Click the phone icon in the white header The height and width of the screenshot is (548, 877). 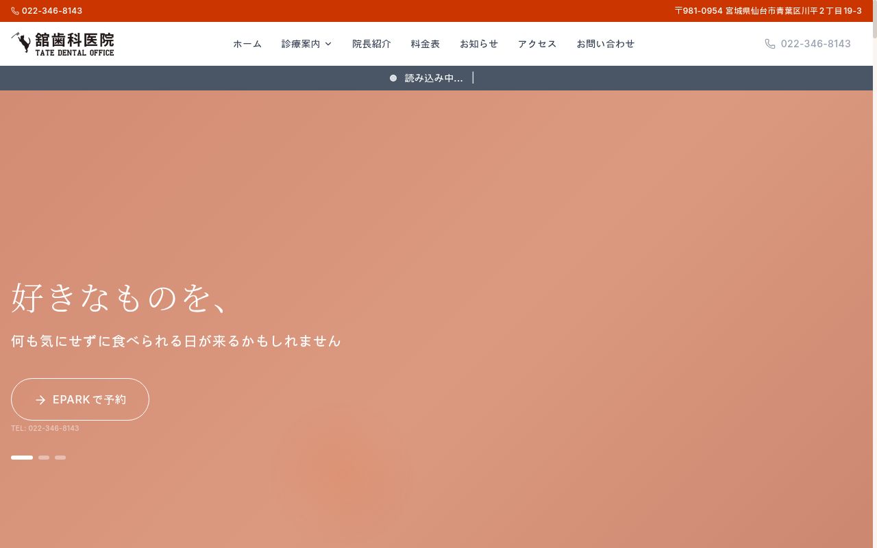(x=770, y=44)
